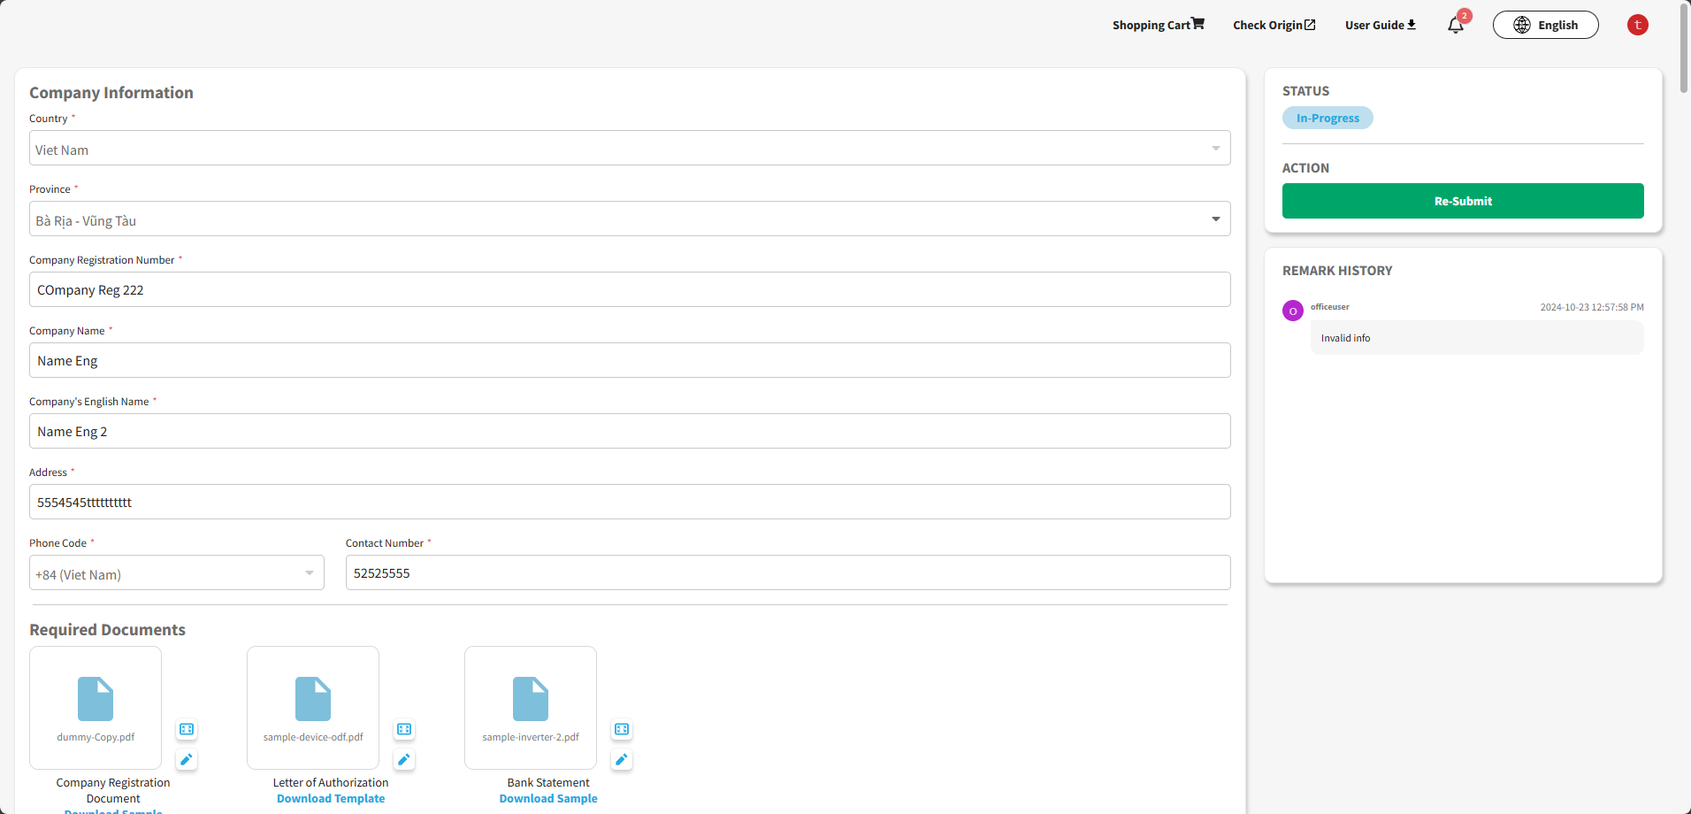The height and width of the screenshot is (814, 1691).
Task: Switch language using the English button
Action: 1545,25
